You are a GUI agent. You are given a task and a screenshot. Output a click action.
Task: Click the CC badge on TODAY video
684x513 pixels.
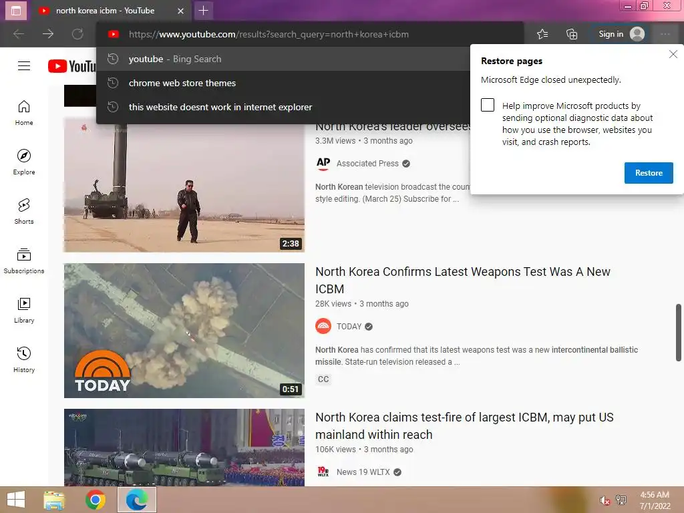click(323, 379)
